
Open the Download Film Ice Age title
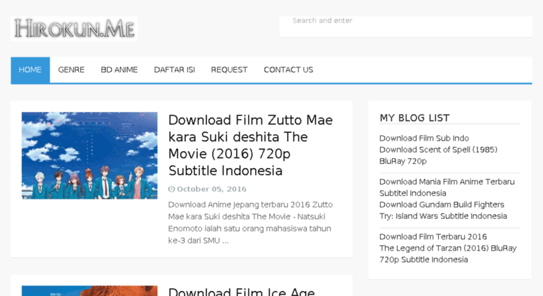pos(241,291)
